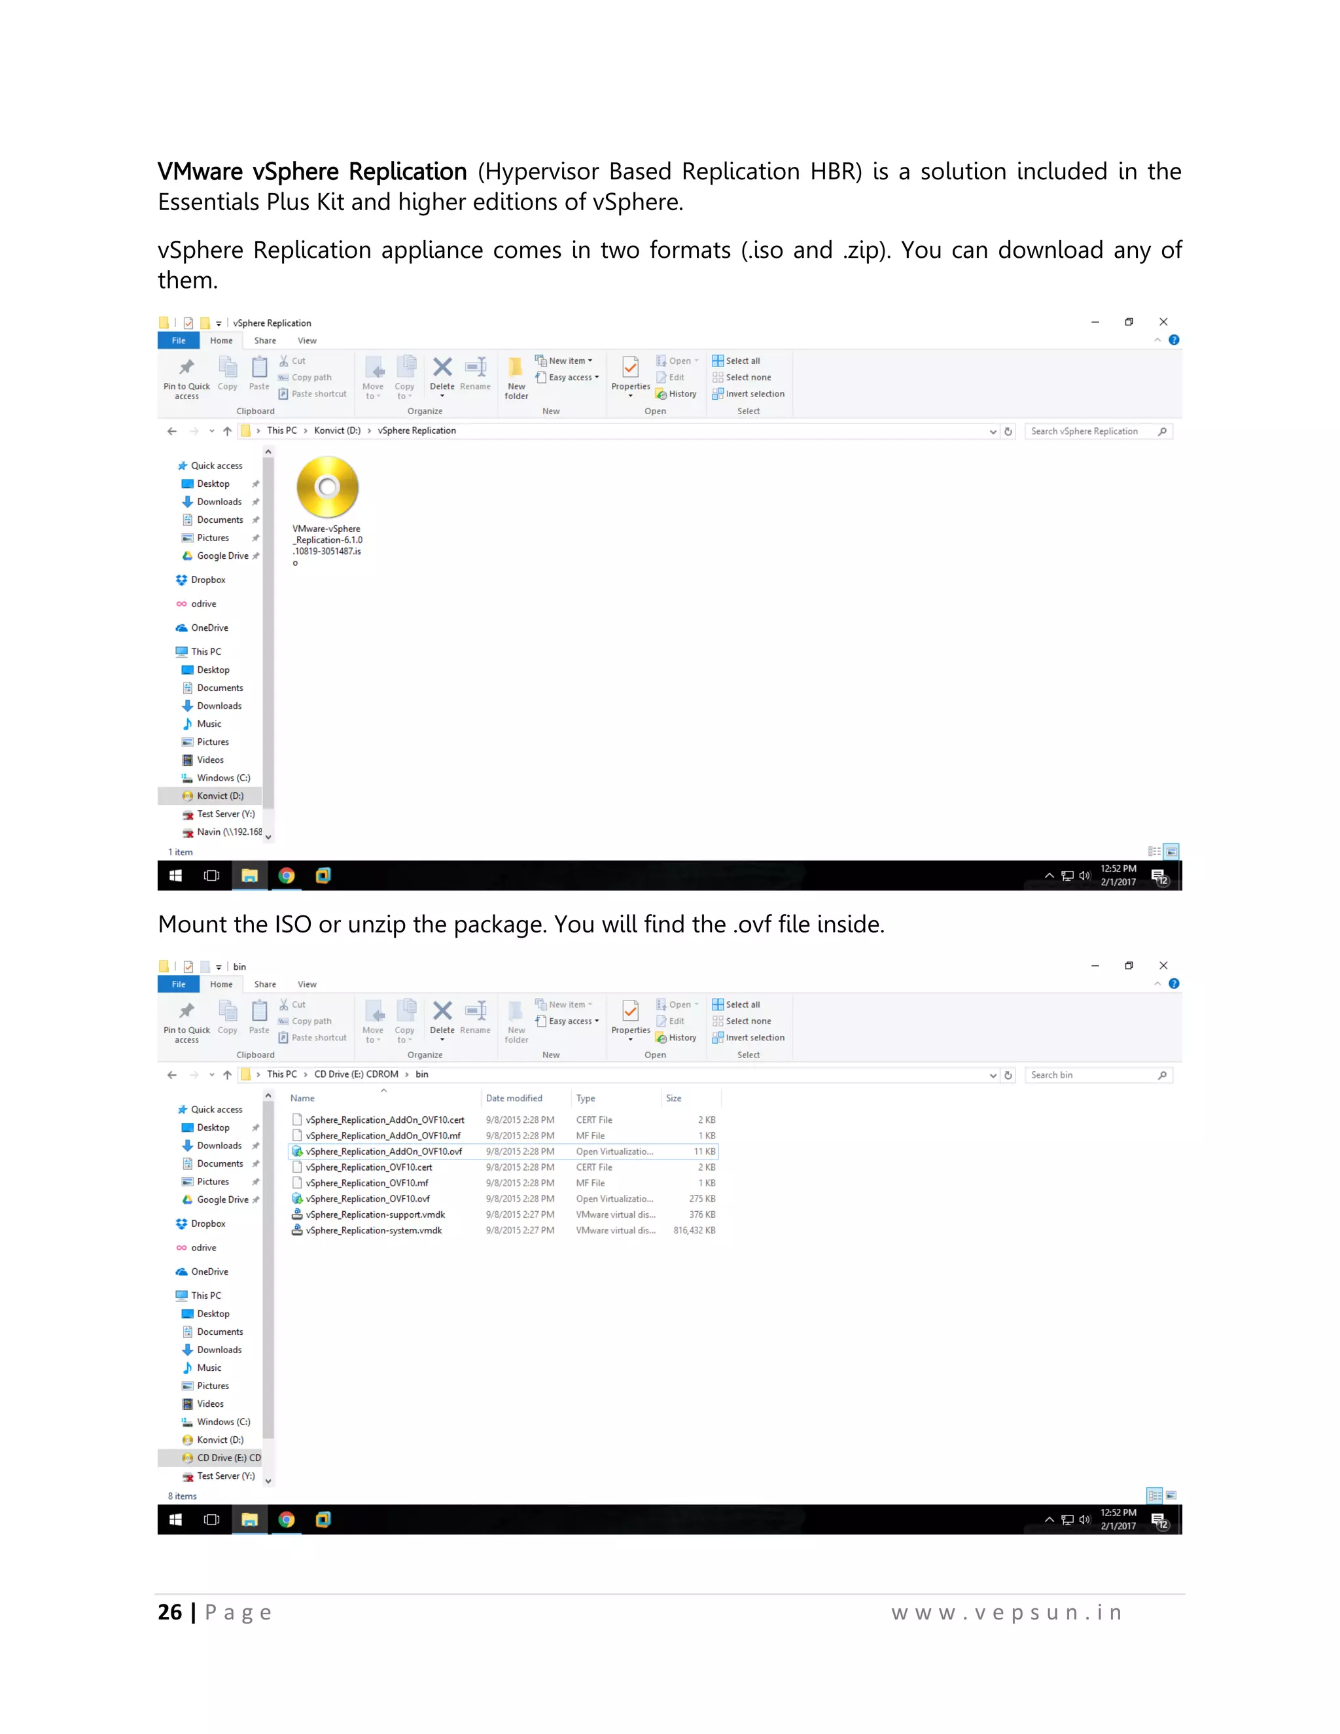
Task: Click CD Drive (E:) CDROM breadcrumb
Action: point(357,1075)
